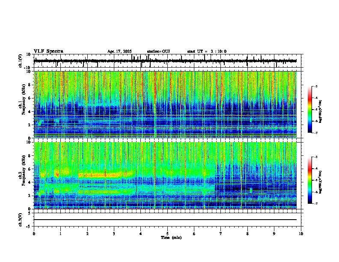The image size is (339, 262).
Task: Click time axis tick label "3"
Action: pos(114,234)
